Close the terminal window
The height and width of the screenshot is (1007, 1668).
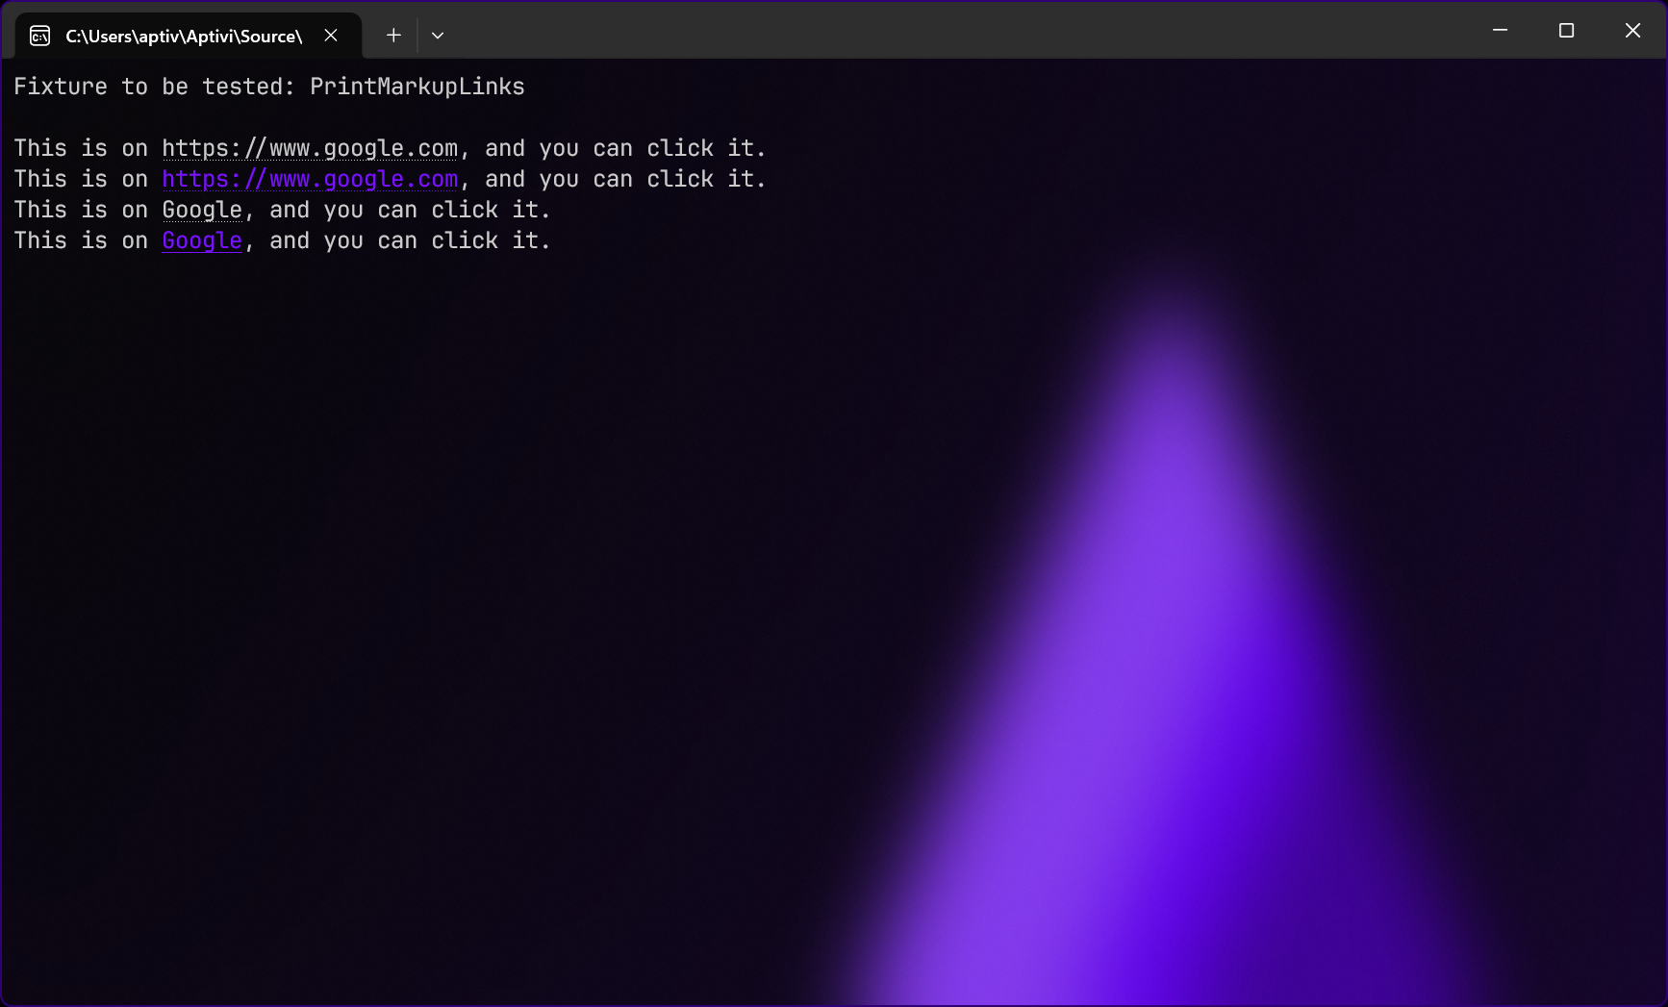pos(1632,31)
